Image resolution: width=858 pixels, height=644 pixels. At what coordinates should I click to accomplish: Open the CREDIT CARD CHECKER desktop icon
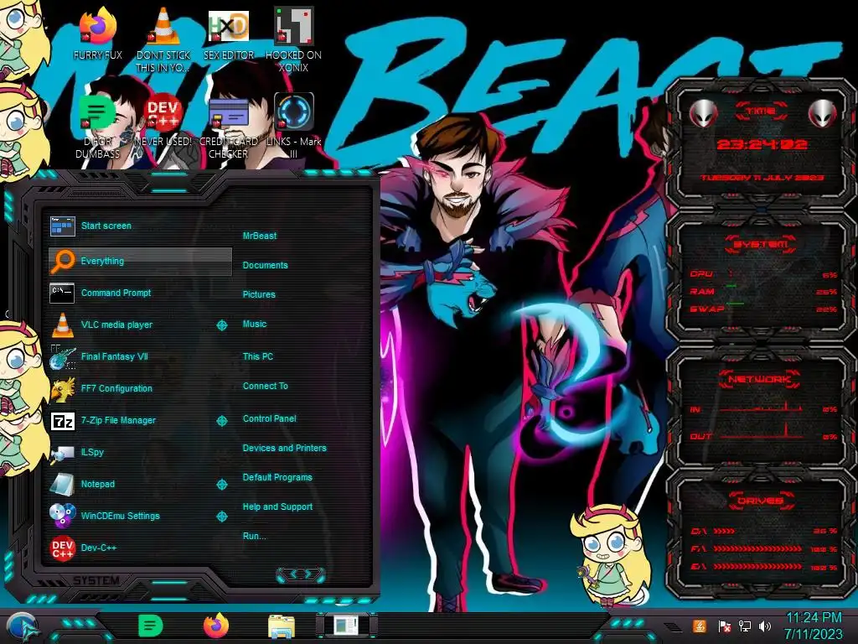(228, 125)
